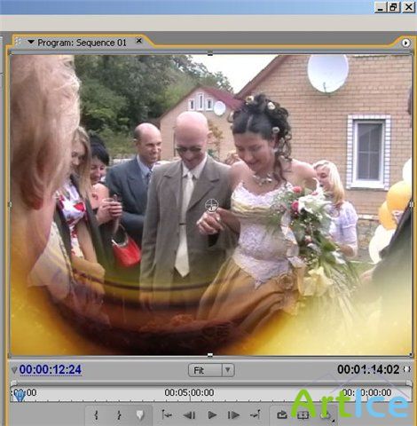The height and width of the screenshot is (426, 417).
Task: Click the viewing area bar above the time ruler
Action: (211, 383)
